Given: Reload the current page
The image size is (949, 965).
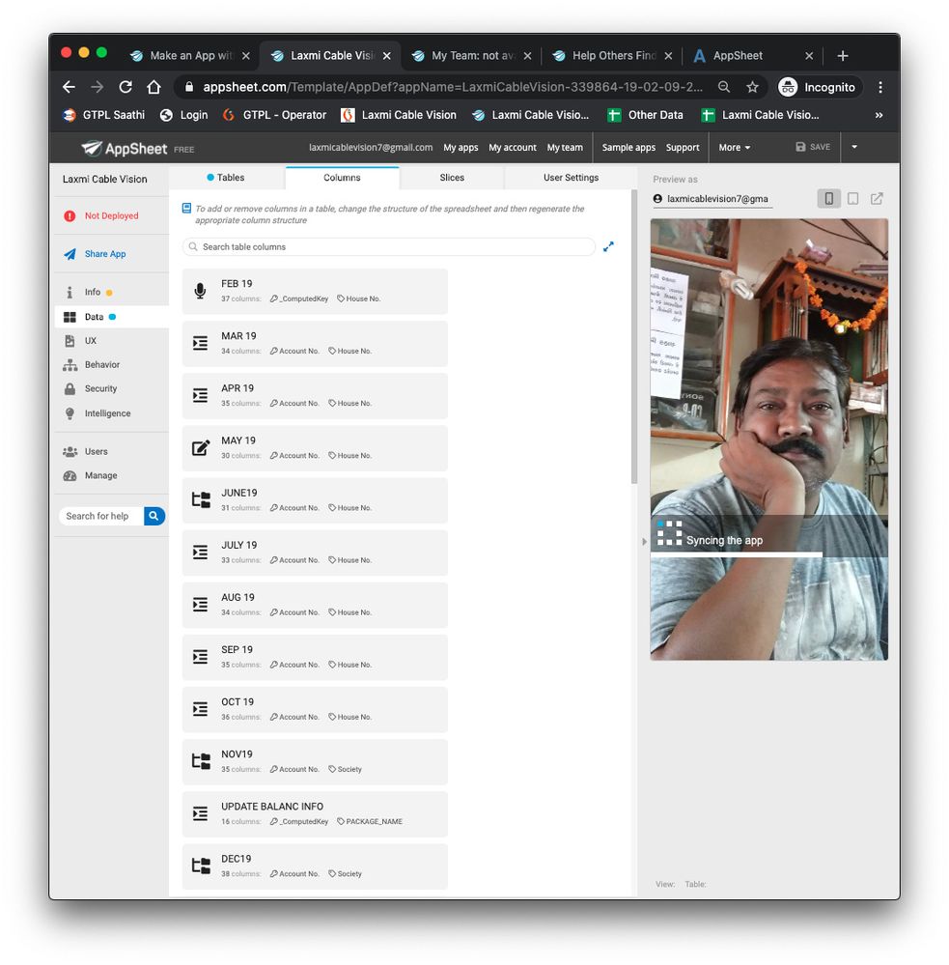Looking at the screenshot, I should click(x=126, y=87).
